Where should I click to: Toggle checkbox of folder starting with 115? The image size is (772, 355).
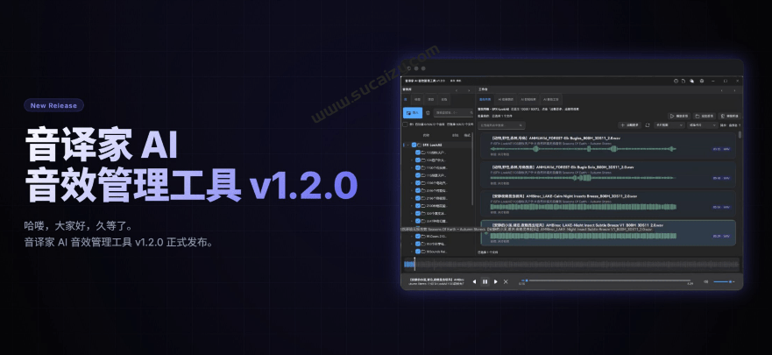pyautogui.click(x=417, y=175)
